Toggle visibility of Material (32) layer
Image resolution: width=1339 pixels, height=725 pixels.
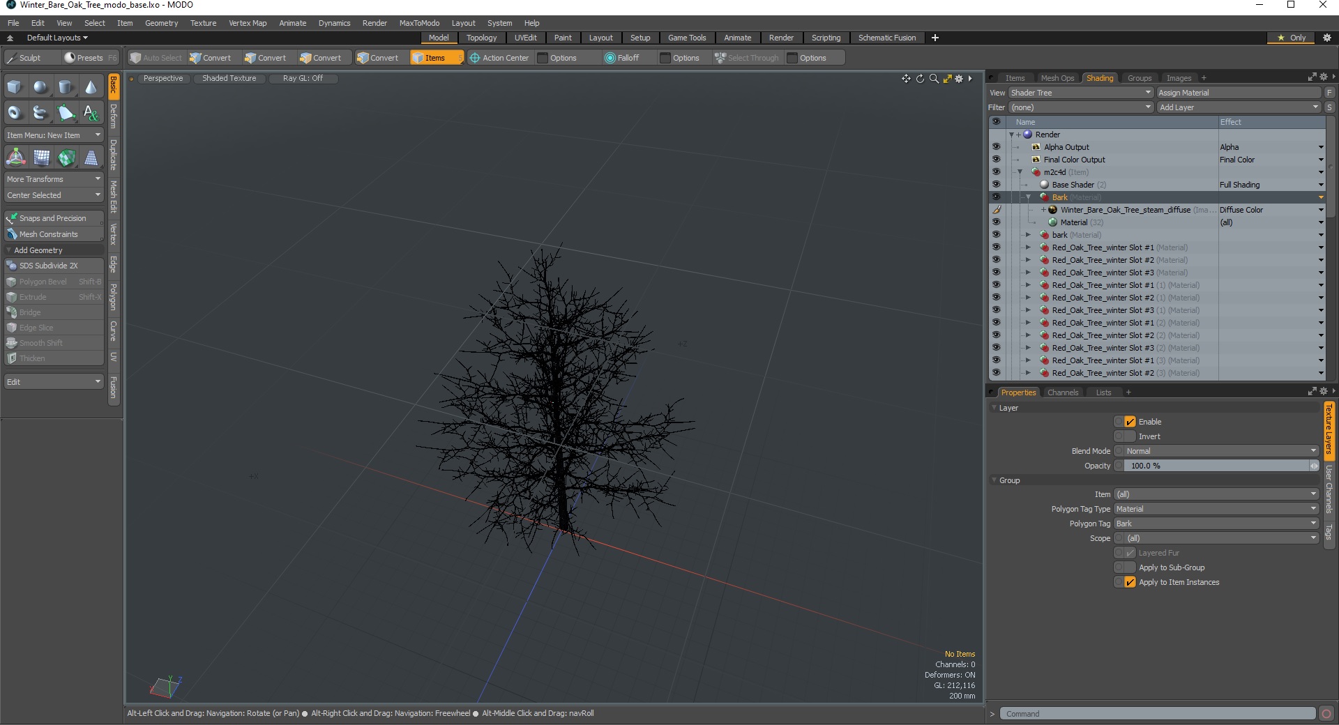pyautogui.click(x=996, y=222)
